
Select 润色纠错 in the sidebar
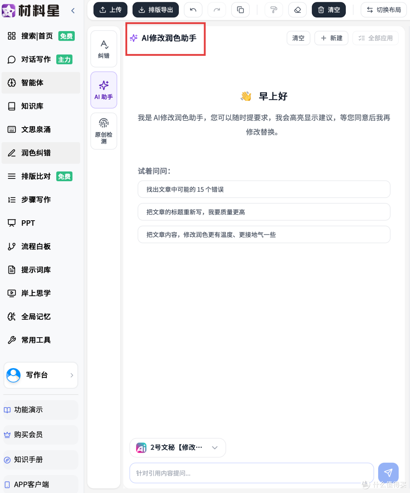point(41,153)
